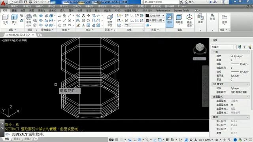Viewport: 253px width, 142px height.
Task: Click the Move tool in Modify panel
Action: tap(88, 16)
